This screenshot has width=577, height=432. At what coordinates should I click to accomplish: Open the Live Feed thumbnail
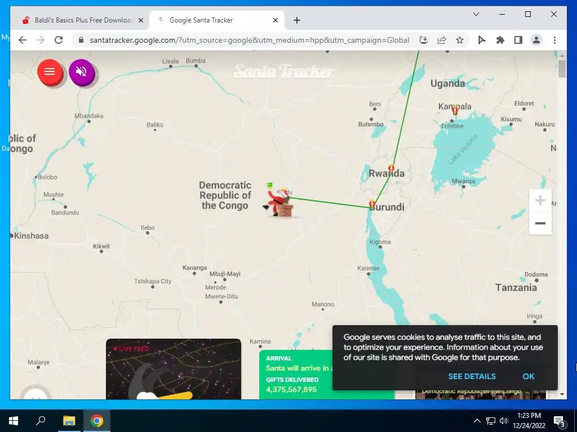(x=174, y=369)
